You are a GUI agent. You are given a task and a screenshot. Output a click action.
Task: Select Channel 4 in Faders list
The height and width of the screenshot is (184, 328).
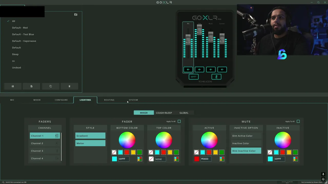(45, 158)
